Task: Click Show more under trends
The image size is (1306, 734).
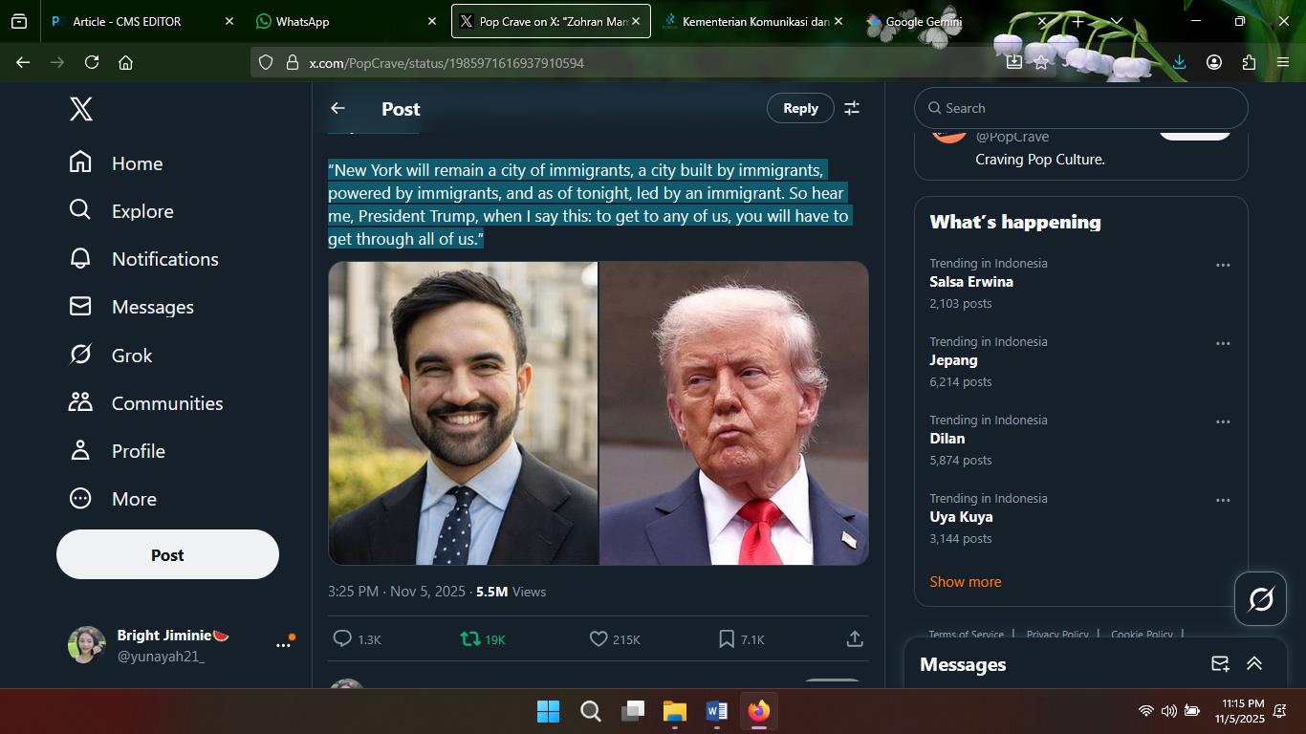Action: [966, 581]
